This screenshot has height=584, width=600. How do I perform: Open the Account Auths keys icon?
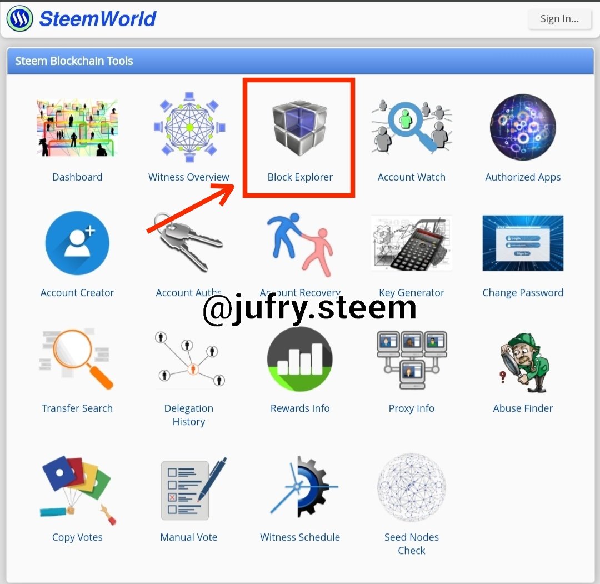(188, 243)
